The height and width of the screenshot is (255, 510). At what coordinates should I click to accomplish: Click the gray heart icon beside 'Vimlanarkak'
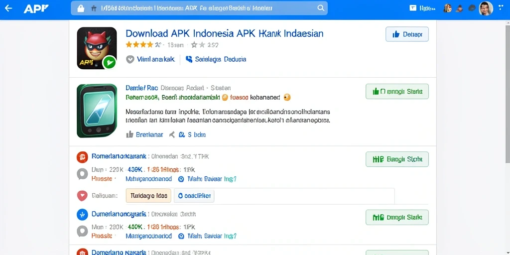click(130, 60)
